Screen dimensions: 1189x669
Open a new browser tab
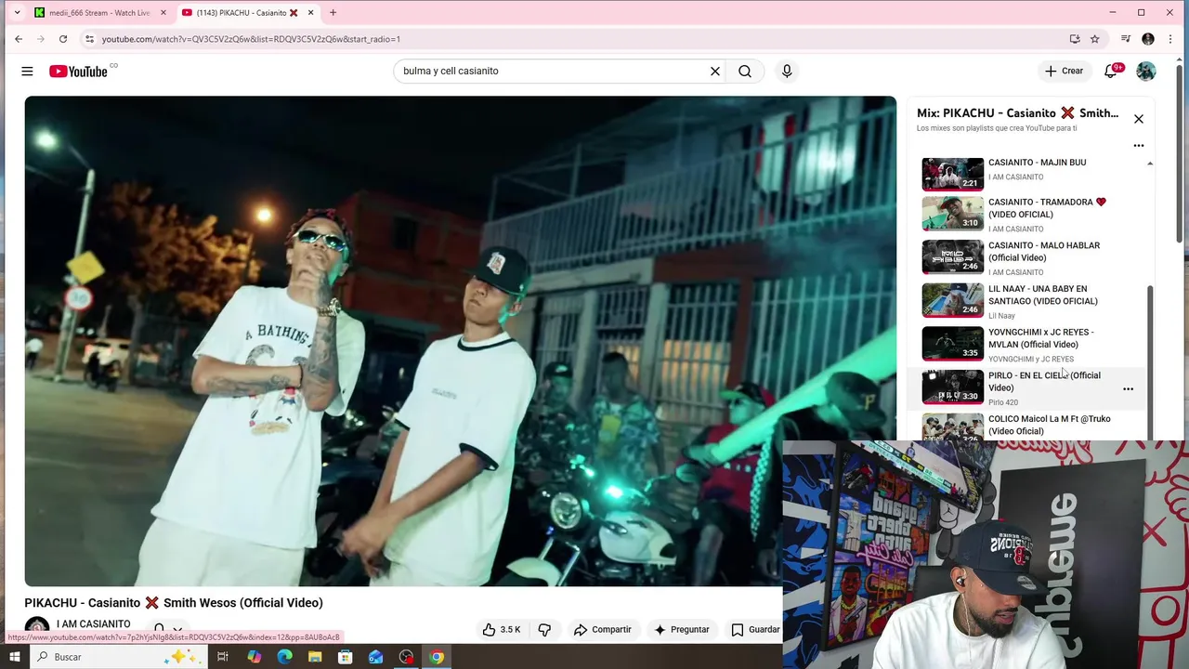(333, 13)
